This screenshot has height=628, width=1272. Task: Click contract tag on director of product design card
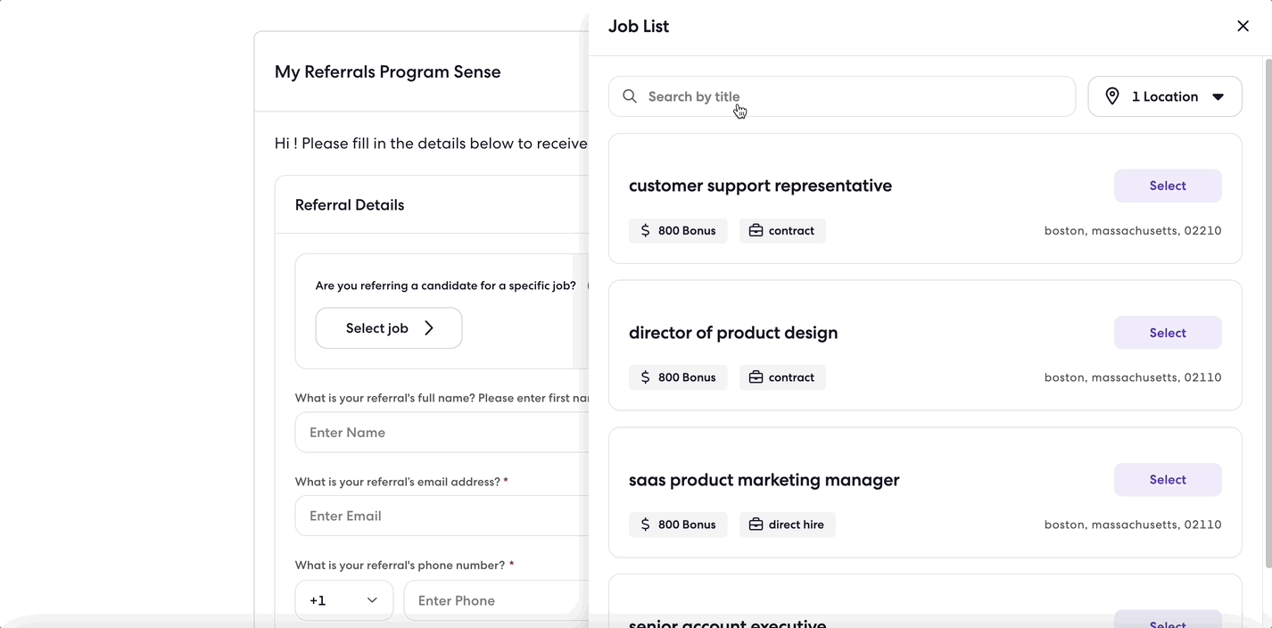pos(782,377)
